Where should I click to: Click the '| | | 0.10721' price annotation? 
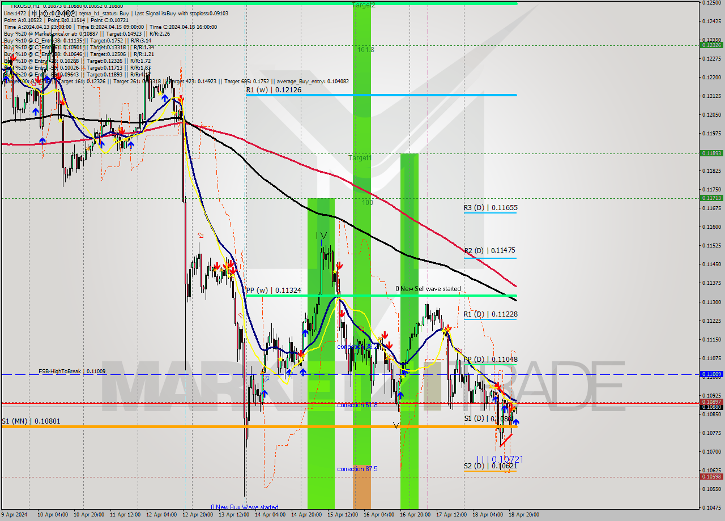[x=500, y=459]
